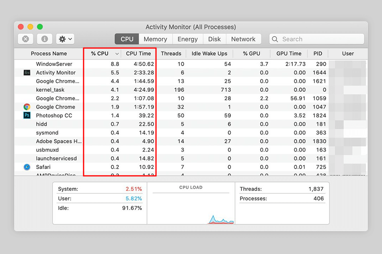Switch to the Disk tab
This screenshot has width=382, height=254.
[x=214, y=39]
